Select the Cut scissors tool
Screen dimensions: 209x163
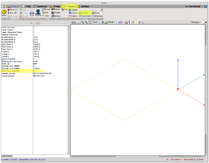pos(32,13)
